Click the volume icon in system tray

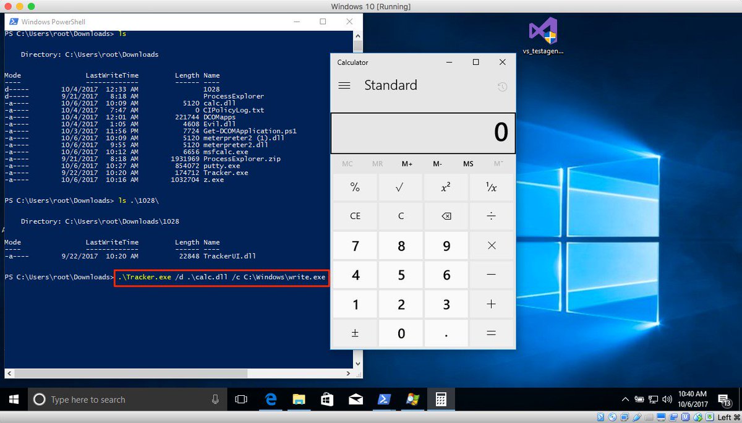point(668,399)
